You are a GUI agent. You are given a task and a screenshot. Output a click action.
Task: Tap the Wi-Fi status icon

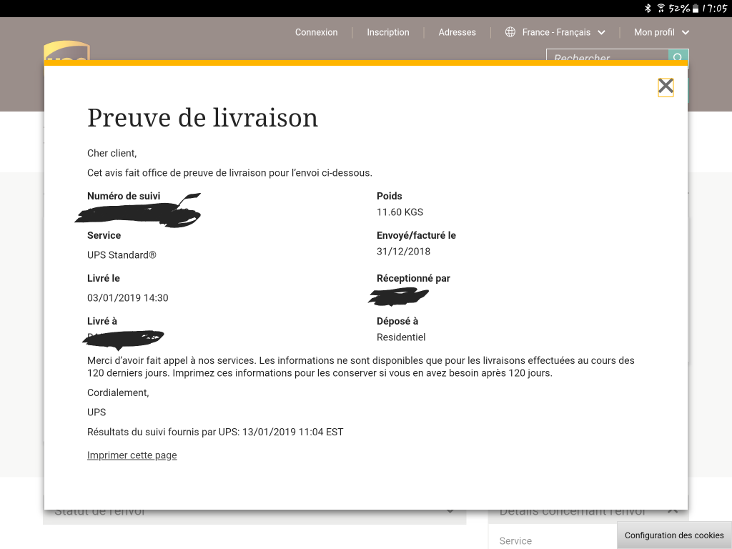click(x=661, y=8)
